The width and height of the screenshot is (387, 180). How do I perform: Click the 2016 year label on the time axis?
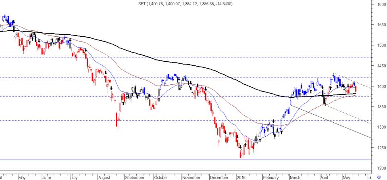[x=240, y=178]
